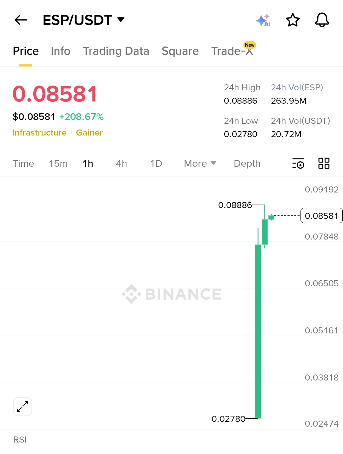Viewport: 343px width, 454px height.
Task: Switch to the Info tab
Action: (60, 51)
